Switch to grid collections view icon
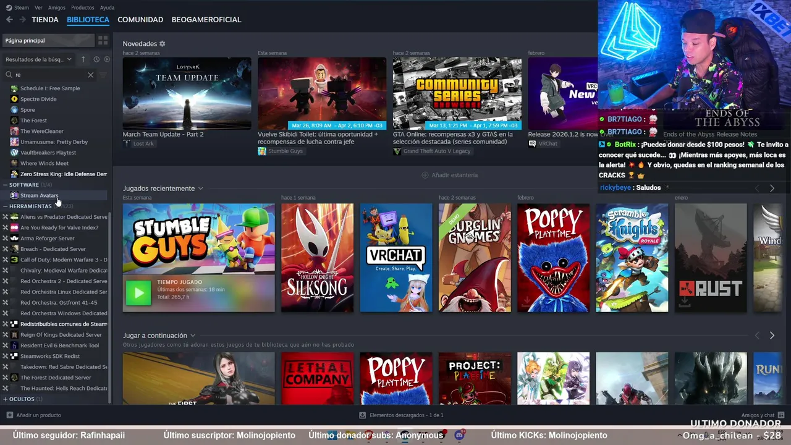Viewport: 791px width, 445px height. point(103,40)
